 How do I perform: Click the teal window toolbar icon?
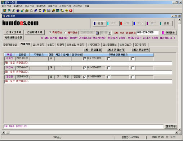coord(58,11)
